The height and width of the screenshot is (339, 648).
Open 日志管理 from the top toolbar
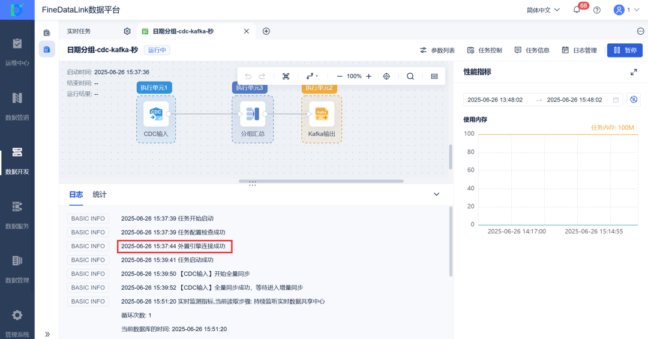click(x=580, y=50)
